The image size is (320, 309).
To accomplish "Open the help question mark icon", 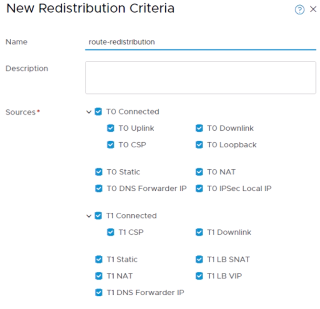I will point(299,10).
